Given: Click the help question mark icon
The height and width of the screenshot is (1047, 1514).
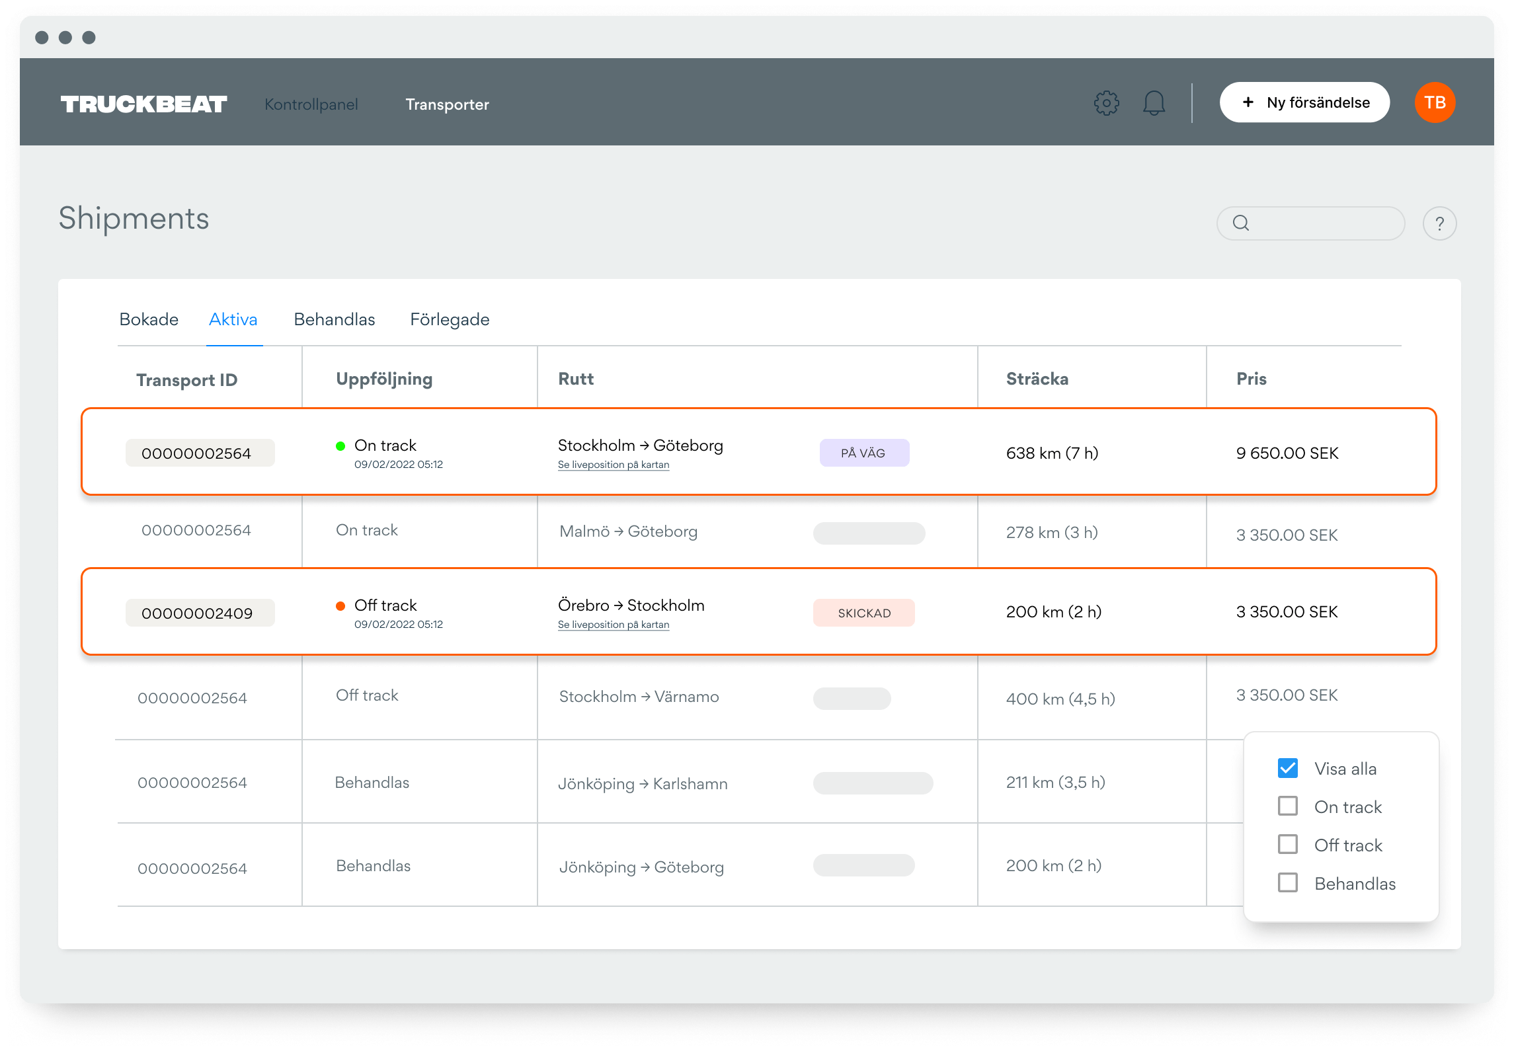Looking at the screenshot, I should click(x=1439, y=223).
